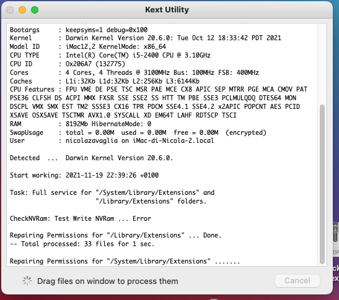
Task: Click the 'Task: Full service for' line
Action: pos(112,192)
